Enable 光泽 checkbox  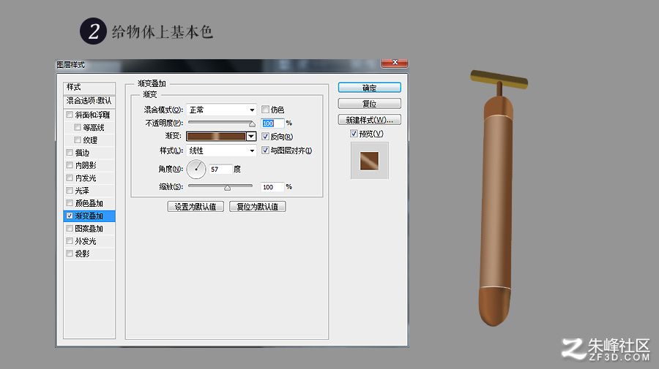(70, 191)
